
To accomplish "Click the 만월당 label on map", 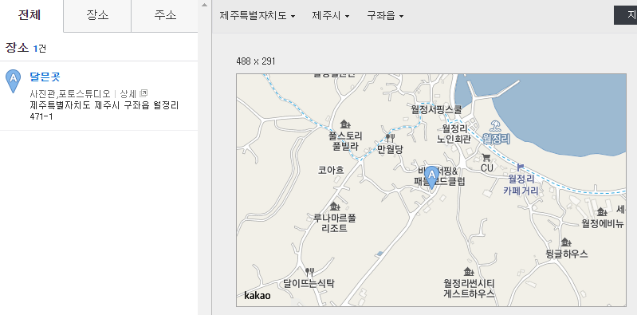I will click(390, 149).
